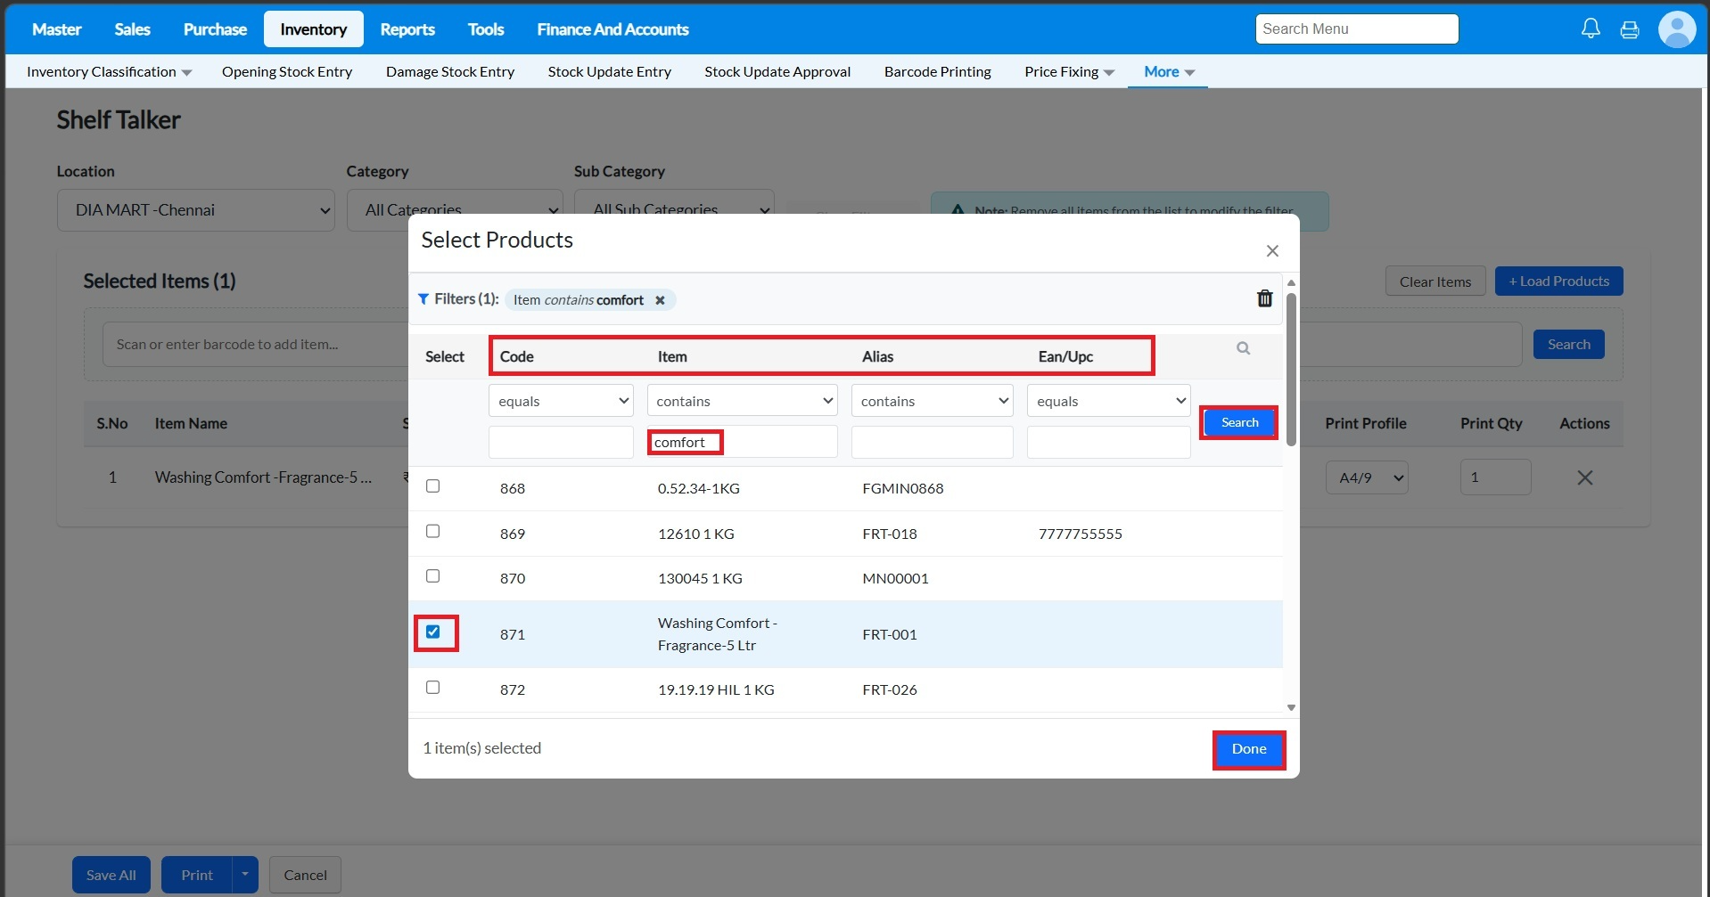Open the Code filter 'equals' dropdown
Viewport: 1710px width, 897px height.
pos(561,401)
